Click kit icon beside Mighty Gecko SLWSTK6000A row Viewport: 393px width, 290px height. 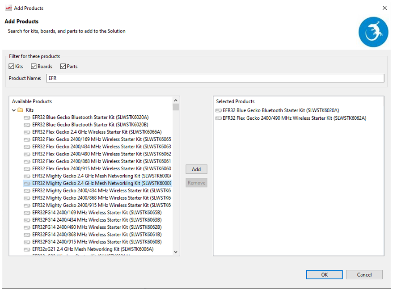[x=27, y=176]
